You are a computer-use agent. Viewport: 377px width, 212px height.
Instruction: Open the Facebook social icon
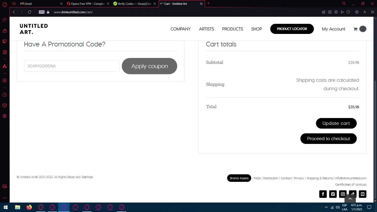(x=323, y=194)
